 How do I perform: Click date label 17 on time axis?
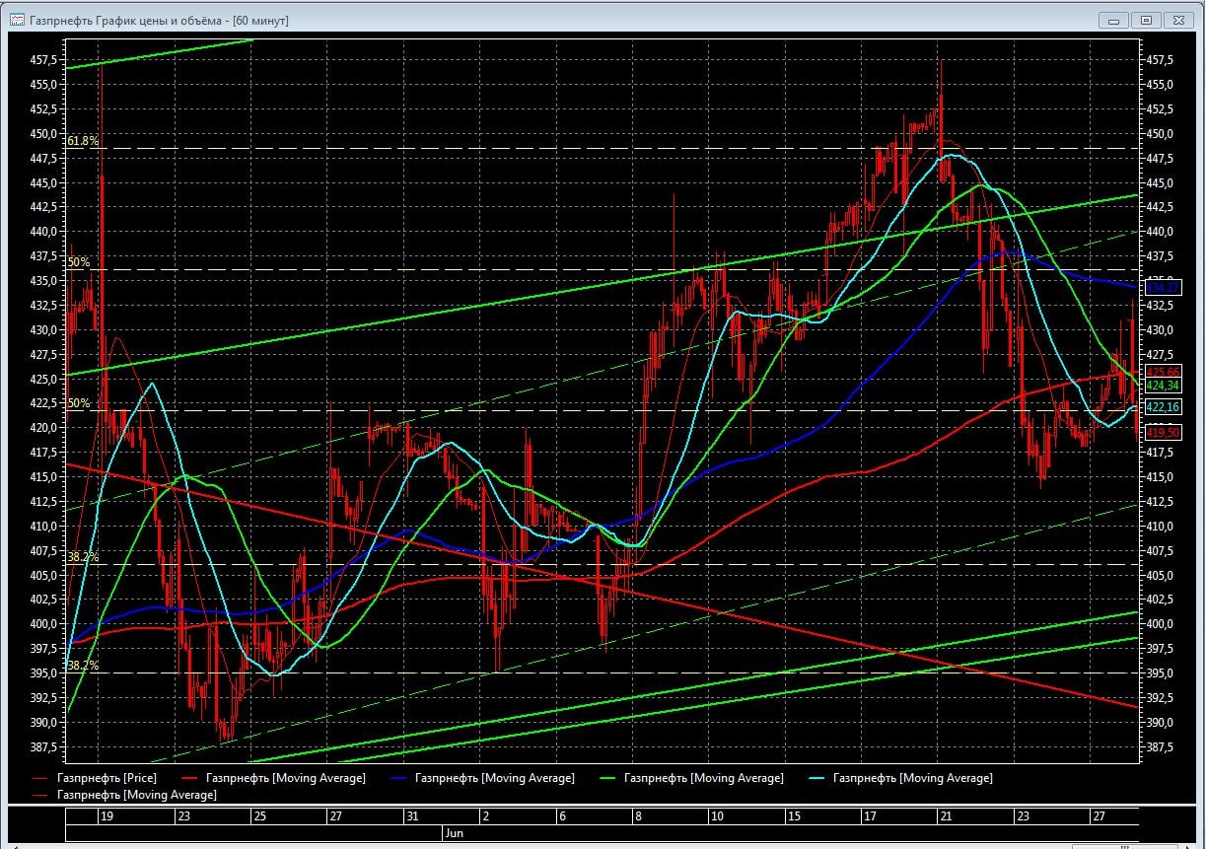pos(870,816)
